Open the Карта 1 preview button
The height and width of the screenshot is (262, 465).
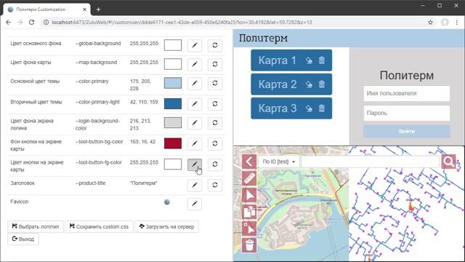[x=291, y=60]
